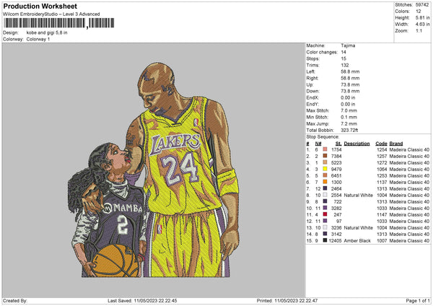Click the max stitch value '7.0 mm'
Viewport: 433px width, 306px height.
[349, 110]
